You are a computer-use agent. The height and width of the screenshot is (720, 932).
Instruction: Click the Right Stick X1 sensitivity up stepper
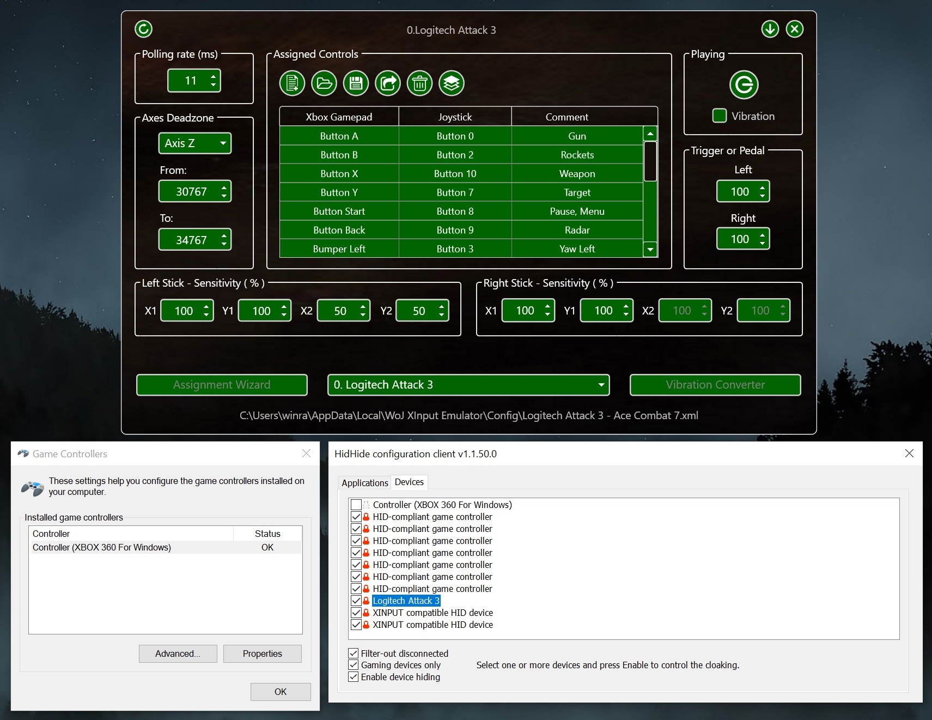(x=547, y=307)
